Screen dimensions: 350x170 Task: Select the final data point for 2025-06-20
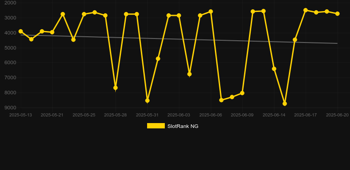coord(337,14)
